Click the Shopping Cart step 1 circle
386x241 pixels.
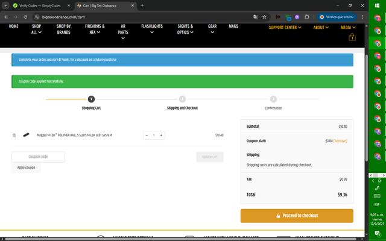pos(91,99)
